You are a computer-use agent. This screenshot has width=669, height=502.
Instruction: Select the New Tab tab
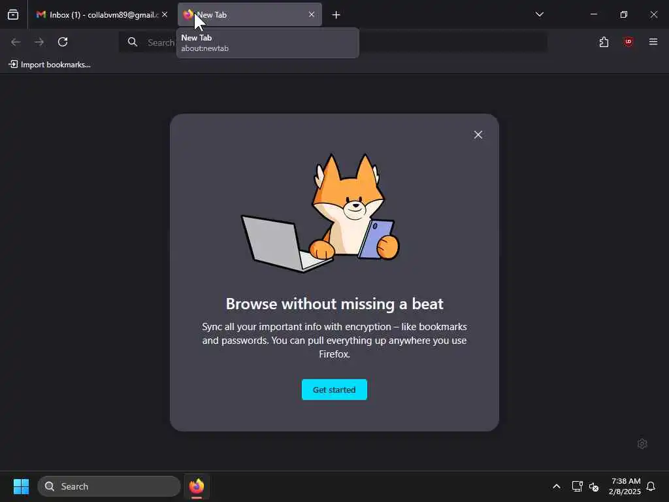[250, 14]
